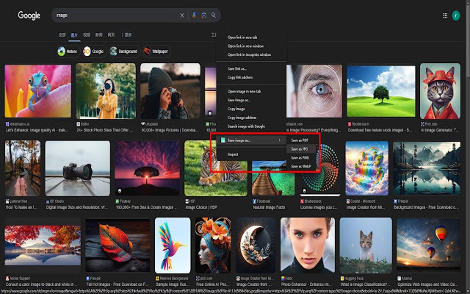Click inside the search input field

click(x=115, y=15)
